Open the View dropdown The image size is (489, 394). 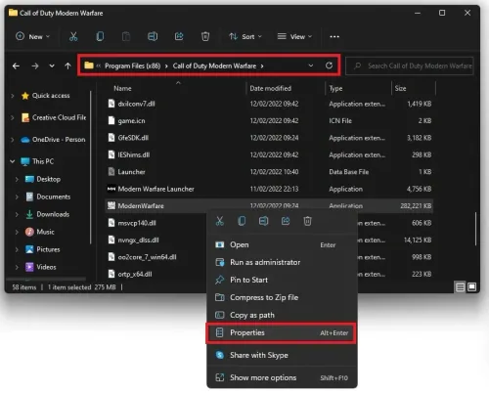point(294,36)
